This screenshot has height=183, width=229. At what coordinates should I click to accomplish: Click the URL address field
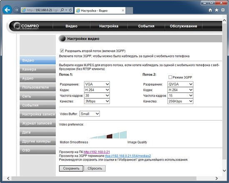pos(42,10)
